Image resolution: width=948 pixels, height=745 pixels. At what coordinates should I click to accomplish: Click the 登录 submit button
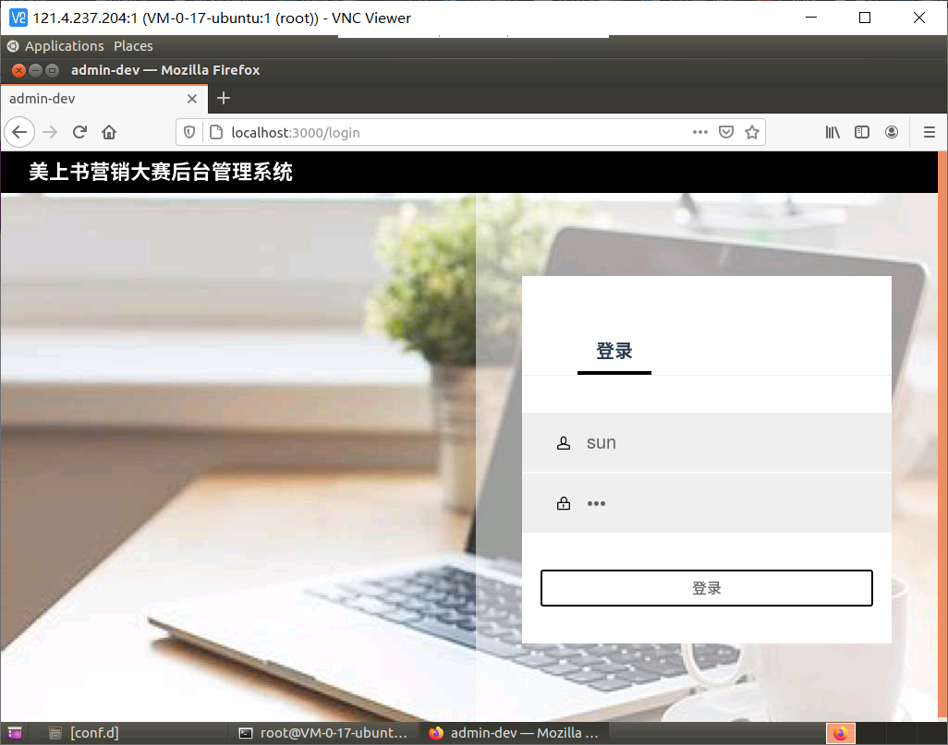(x=706, y=588)
